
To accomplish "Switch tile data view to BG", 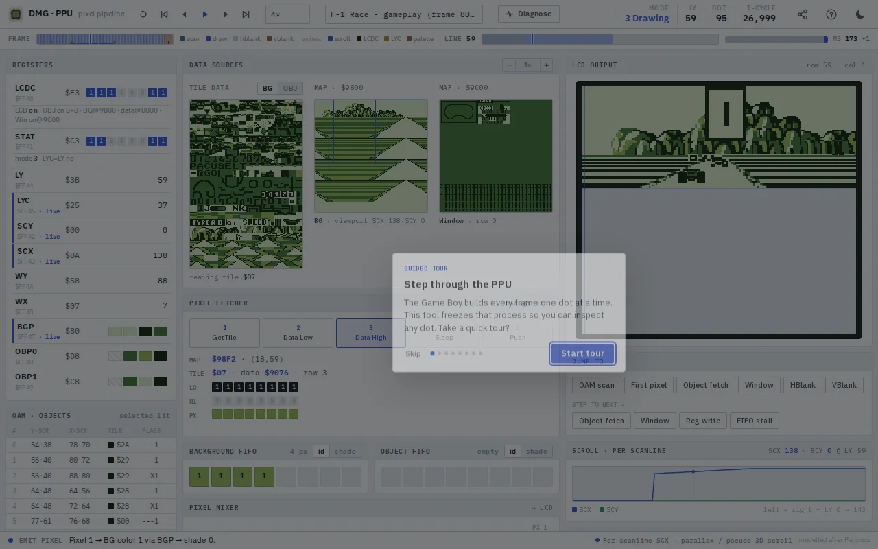I will [268, 88].
